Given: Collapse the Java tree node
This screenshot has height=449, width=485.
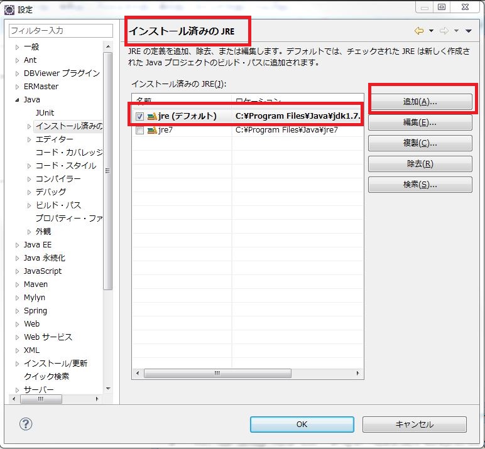Looking at the screenshot, I should [x=17, y=100].
